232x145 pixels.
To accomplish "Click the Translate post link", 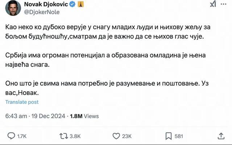I will [22, 102].
